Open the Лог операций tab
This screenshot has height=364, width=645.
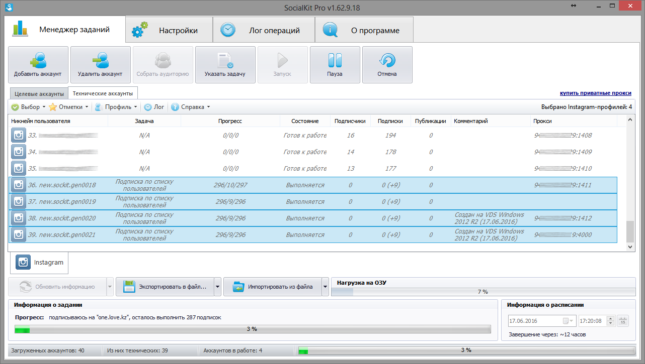tap(264, 30)
